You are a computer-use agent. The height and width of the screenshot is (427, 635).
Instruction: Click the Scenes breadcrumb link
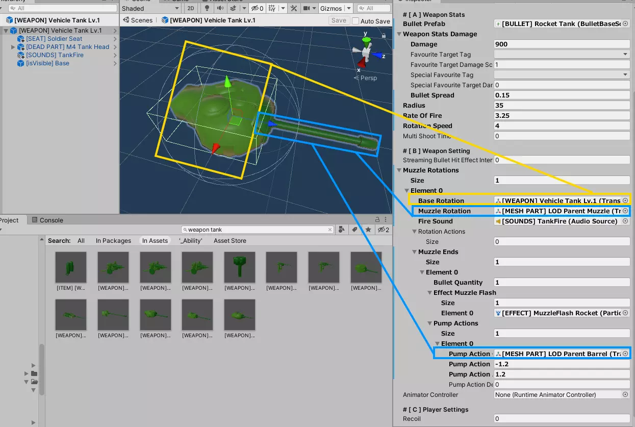(x=138, y=20)
